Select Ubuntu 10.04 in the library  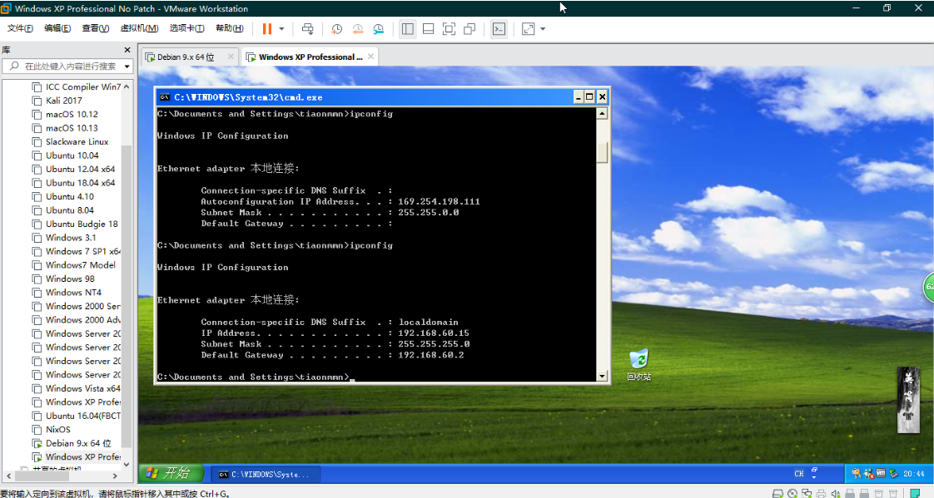(72, 155)
